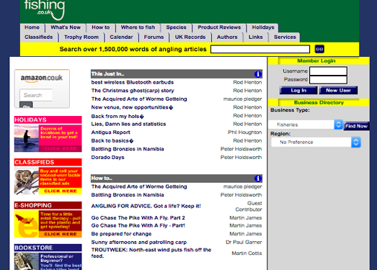Click the Holidays banner CLICK HERE

(61, 149)
